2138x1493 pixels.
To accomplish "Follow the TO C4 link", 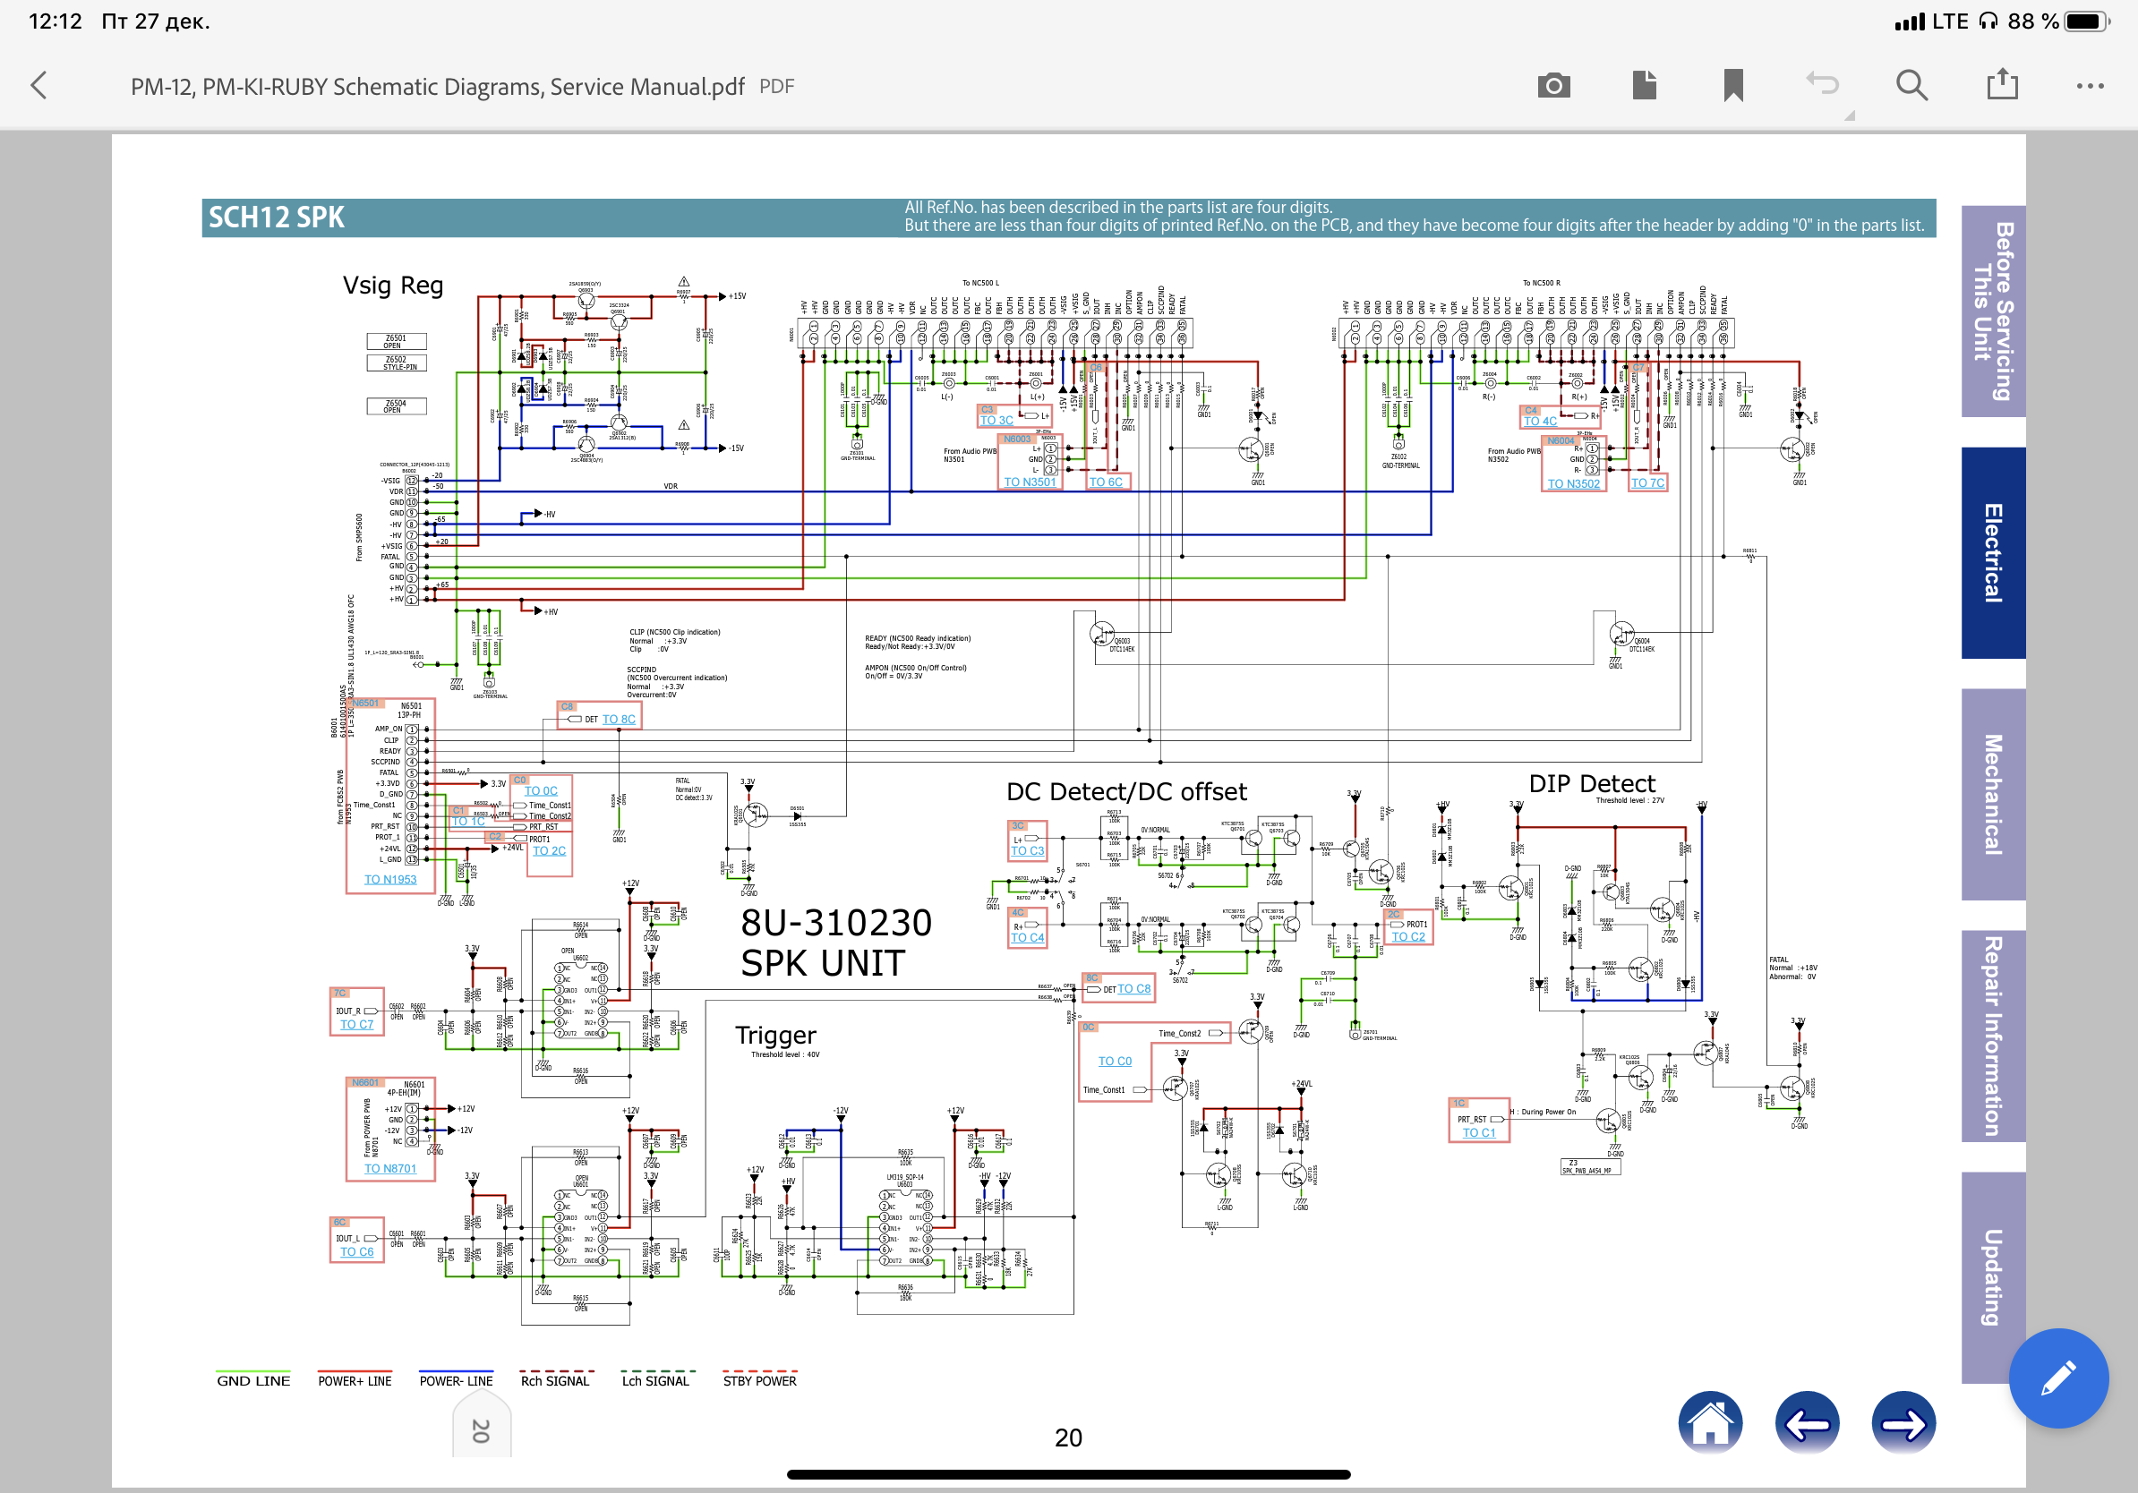I will [x=1027, y=936].
